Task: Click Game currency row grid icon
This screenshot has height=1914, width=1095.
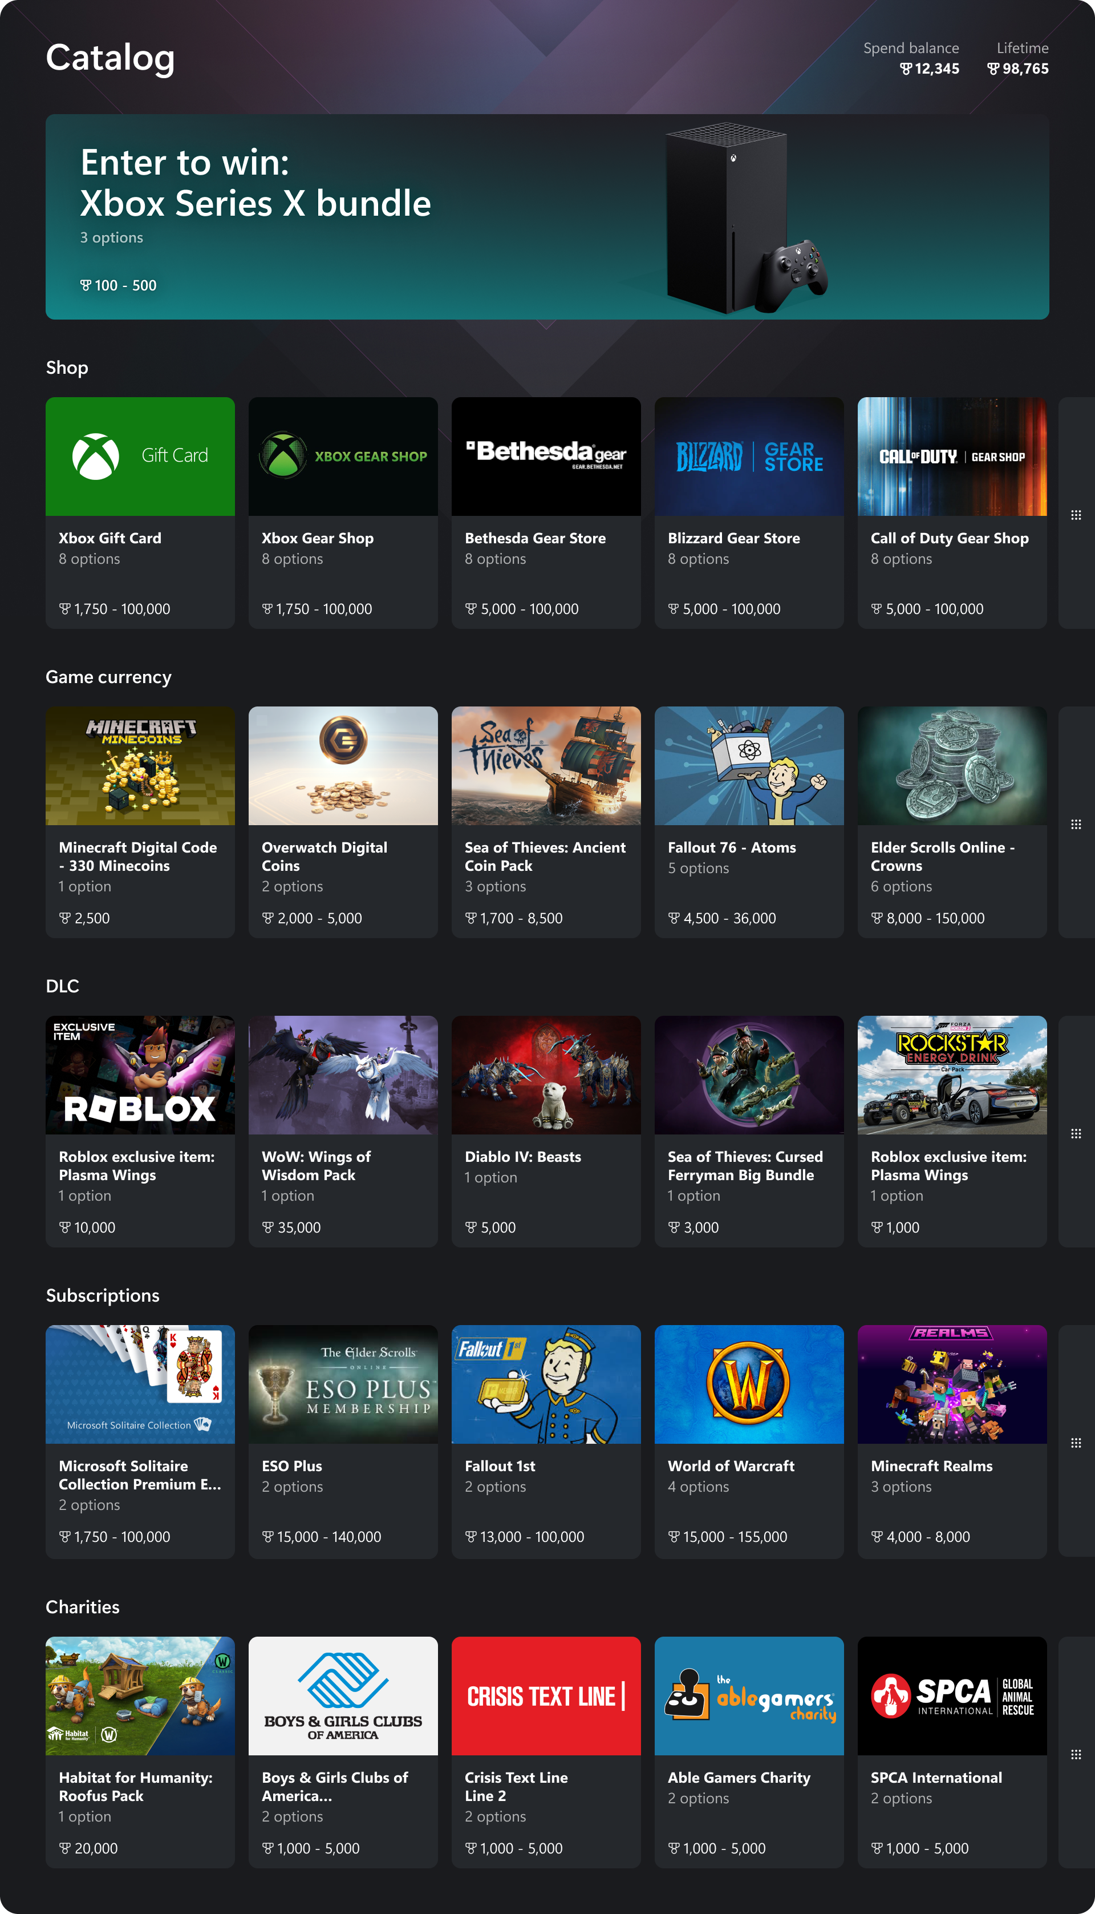Action: 1076,825
